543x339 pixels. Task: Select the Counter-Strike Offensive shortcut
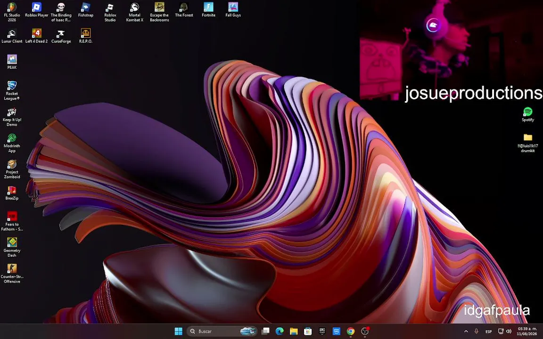(12, 274)
